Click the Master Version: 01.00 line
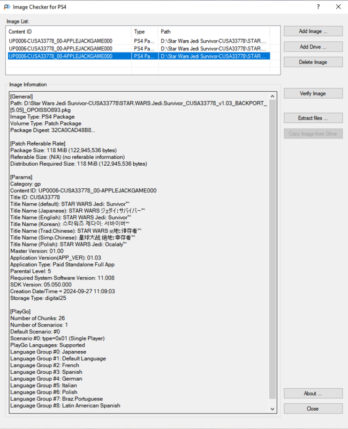Screen dimensions: 348x429 pyautogui.click(x=37, y=251)
